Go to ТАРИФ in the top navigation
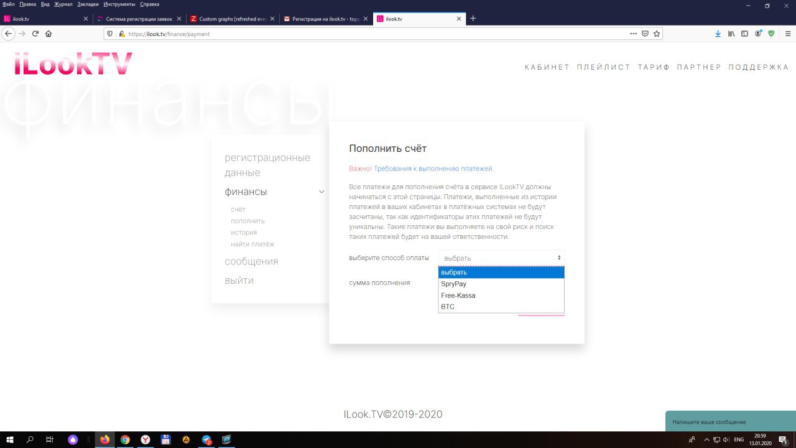Image resolution: width=796 pixels, height=448 pixels. pos(654,67)
